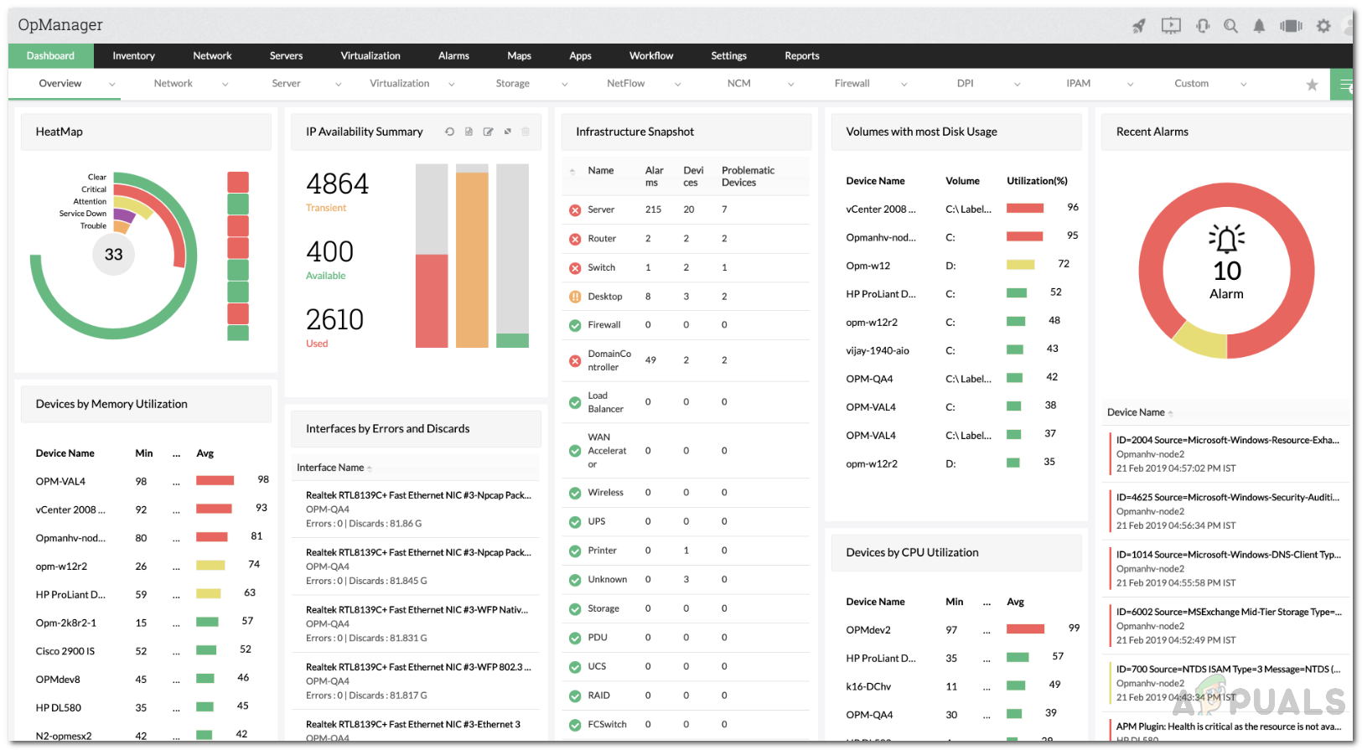This screenshot has width=1362, height=750.
Task: Delete the IP Availability Summary widget
Action: click(526, 132)
